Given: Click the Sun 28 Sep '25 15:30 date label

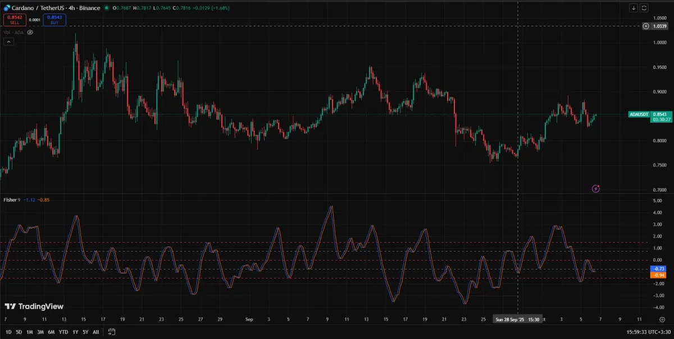Looking at the screenshot, I should pyautogui.click(x=517, y=319).
